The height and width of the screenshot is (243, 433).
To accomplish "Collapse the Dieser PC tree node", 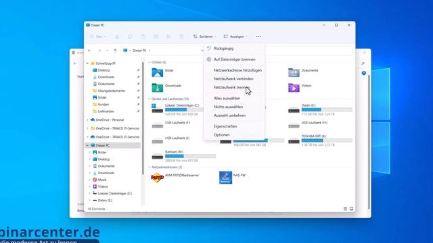I will (x=87, y=146).
